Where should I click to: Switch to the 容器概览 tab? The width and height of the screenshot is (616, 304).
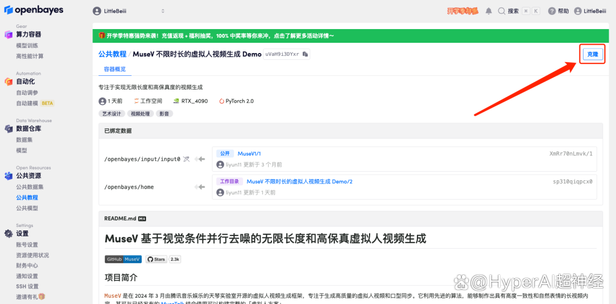pos(115,69)
